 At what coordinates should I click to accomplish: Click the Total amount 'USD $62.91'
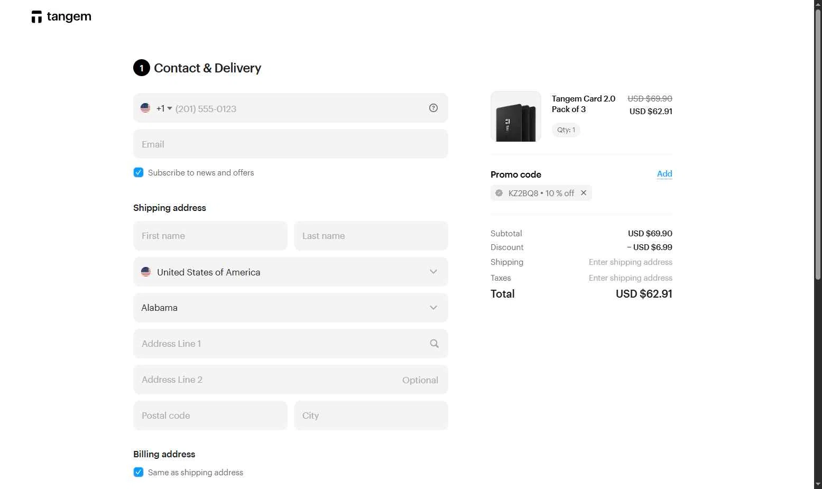[x=644, y=294]
